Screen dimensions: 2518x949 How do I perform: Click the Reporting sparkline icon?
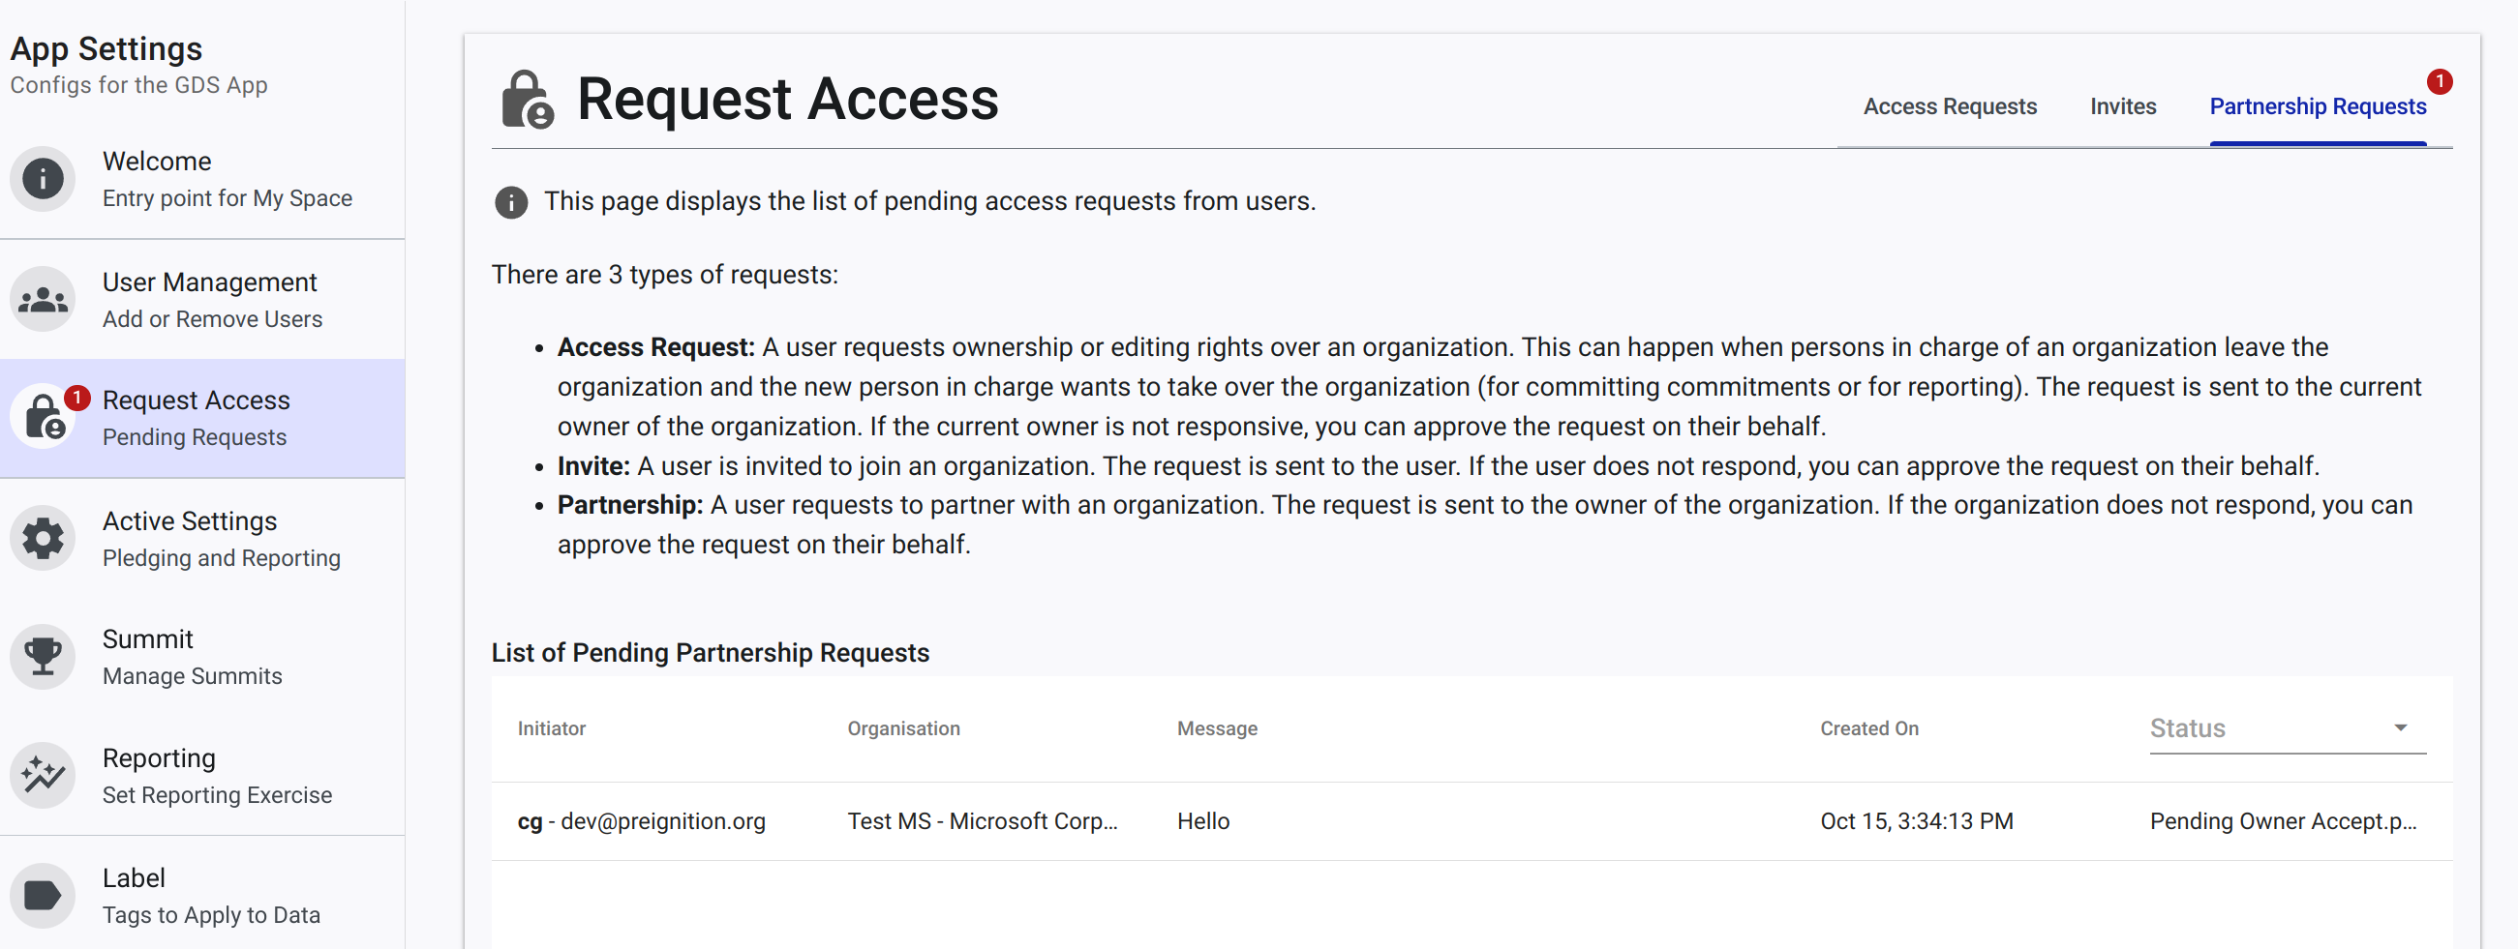[x=43, y=776]
